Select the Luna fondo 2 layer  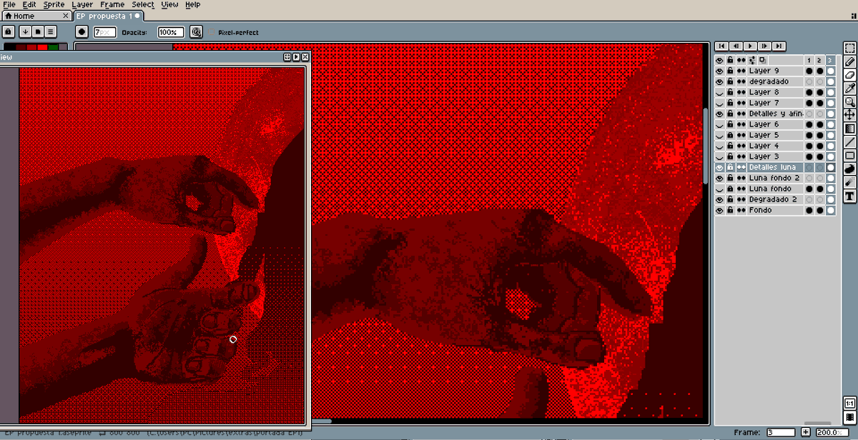(x=775, y=178)
